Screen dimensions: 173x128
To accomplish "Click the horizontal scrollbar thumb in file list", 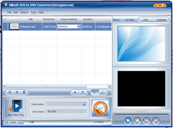I will coord(47,86).
